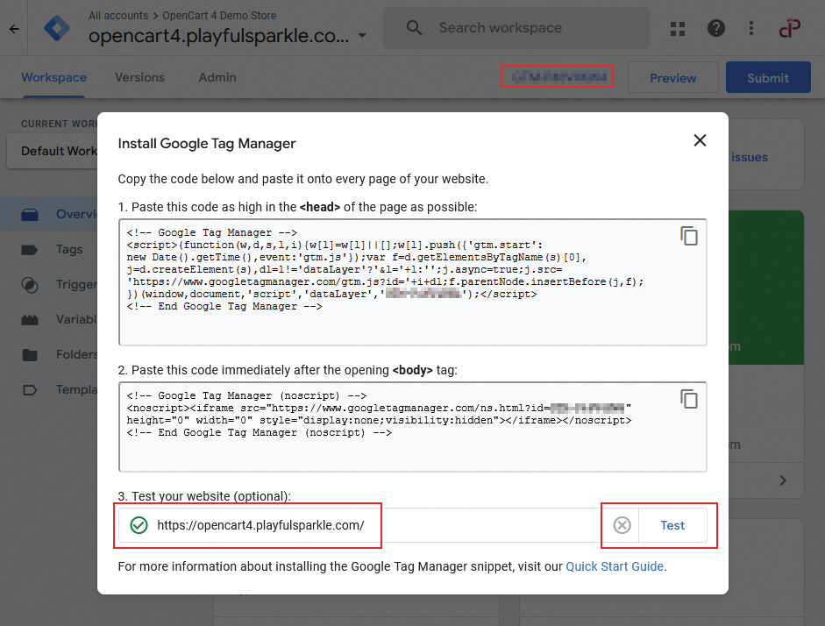Click the Overview briefcase icon

[x=30, y=215]
